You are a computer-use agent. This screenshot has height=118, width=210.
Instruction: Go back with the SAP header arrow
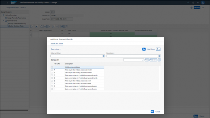pos(7,3)
